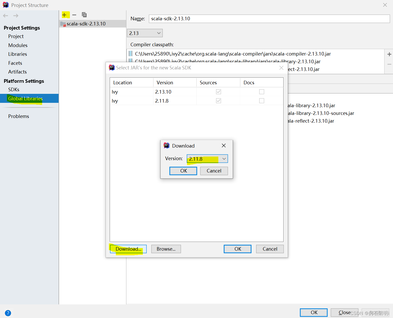Click the Sources column header
Screen dimensions: 393x318
point(218,83)
